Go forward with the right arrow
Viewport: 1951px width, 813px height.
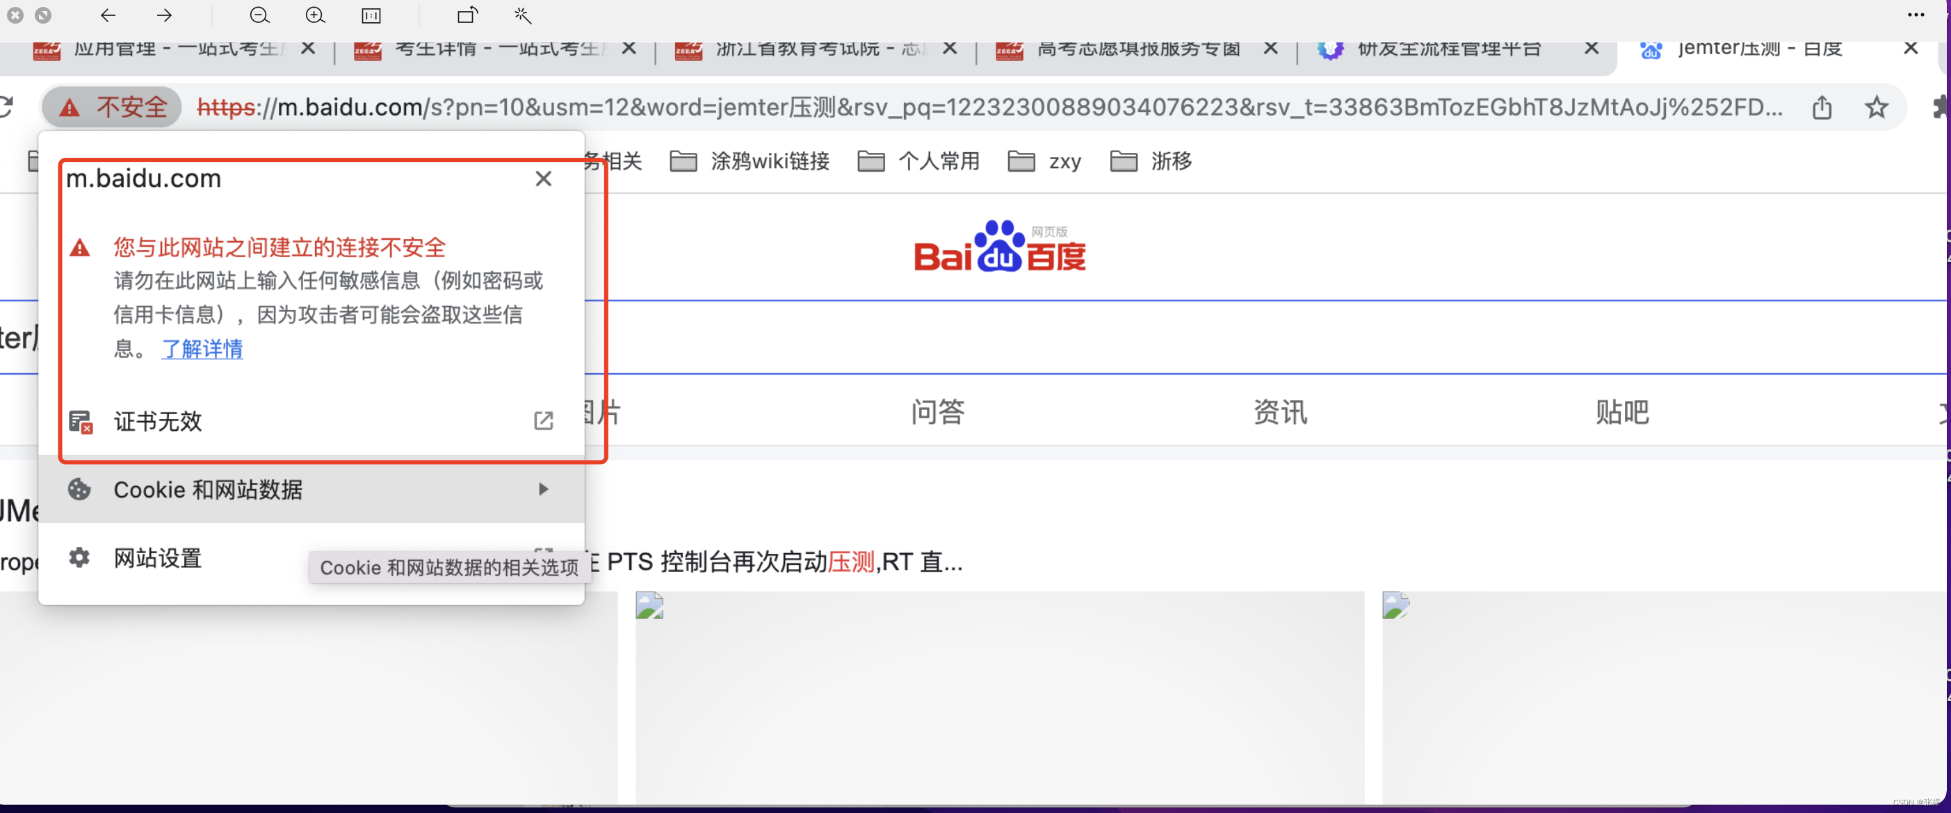[x=164, y=15]
